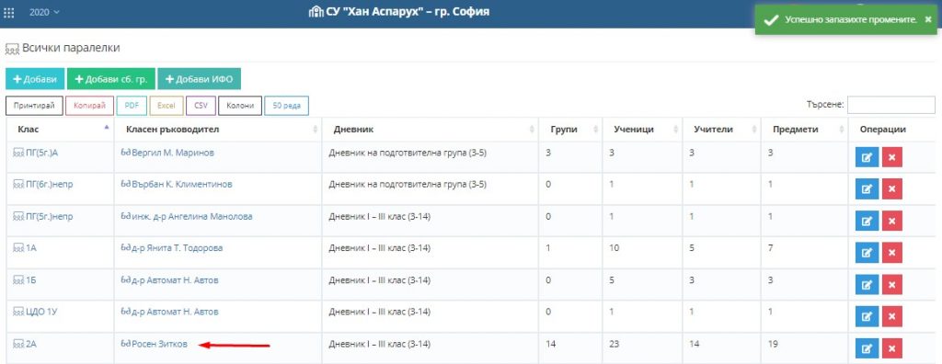Edit the ПГ(5г.)А class row
Image resolution: width=942 pixels, height=364 pixels.
[x=867, y=157]
